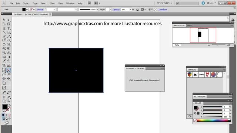The width and height of the screenshot is (237, 133).
Task: Select the Free Transform tool
Action: pyautogui.click(x=9, y=48)
